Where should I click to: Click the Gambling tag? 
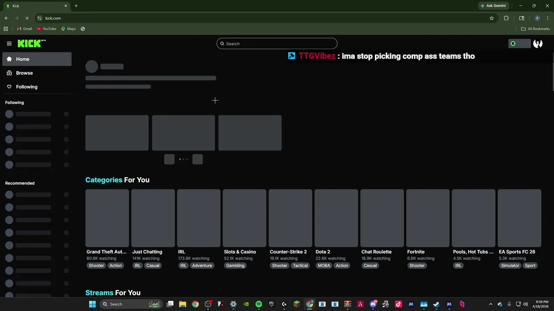coord(235,266)
